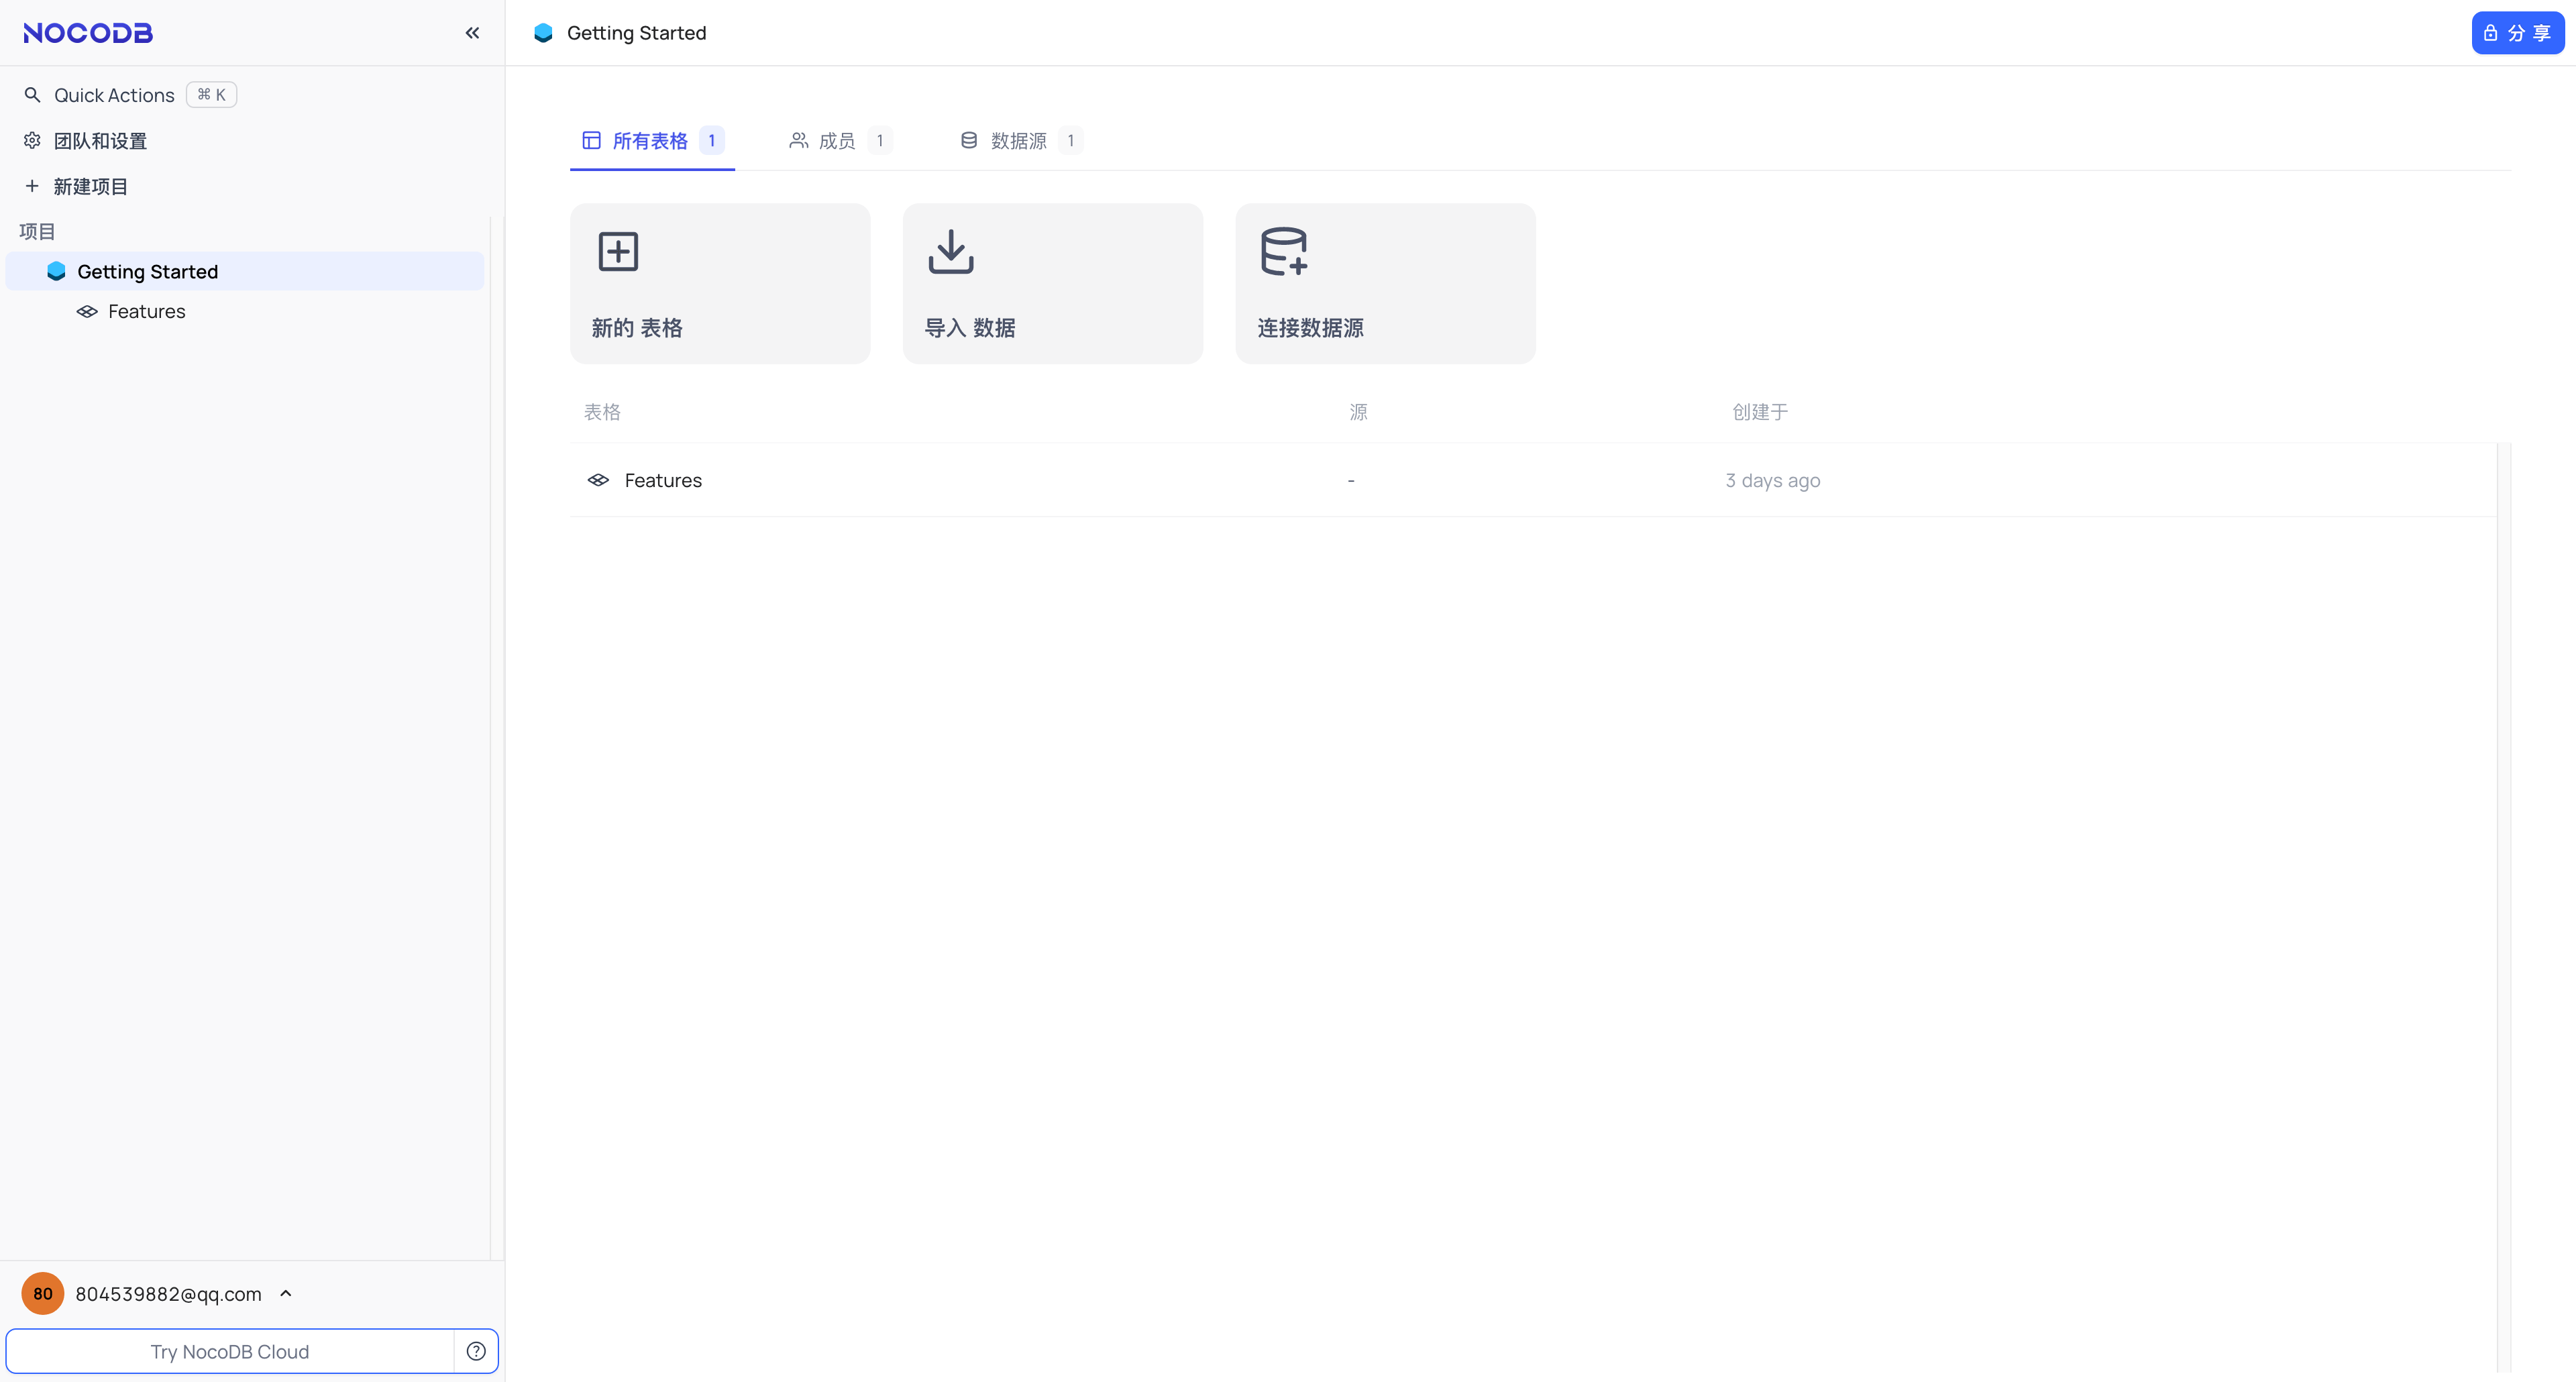Viewport: 2576px width, 1382px height.
Task: Click the Features table icon in list row
Action: (x=598, y=480)
